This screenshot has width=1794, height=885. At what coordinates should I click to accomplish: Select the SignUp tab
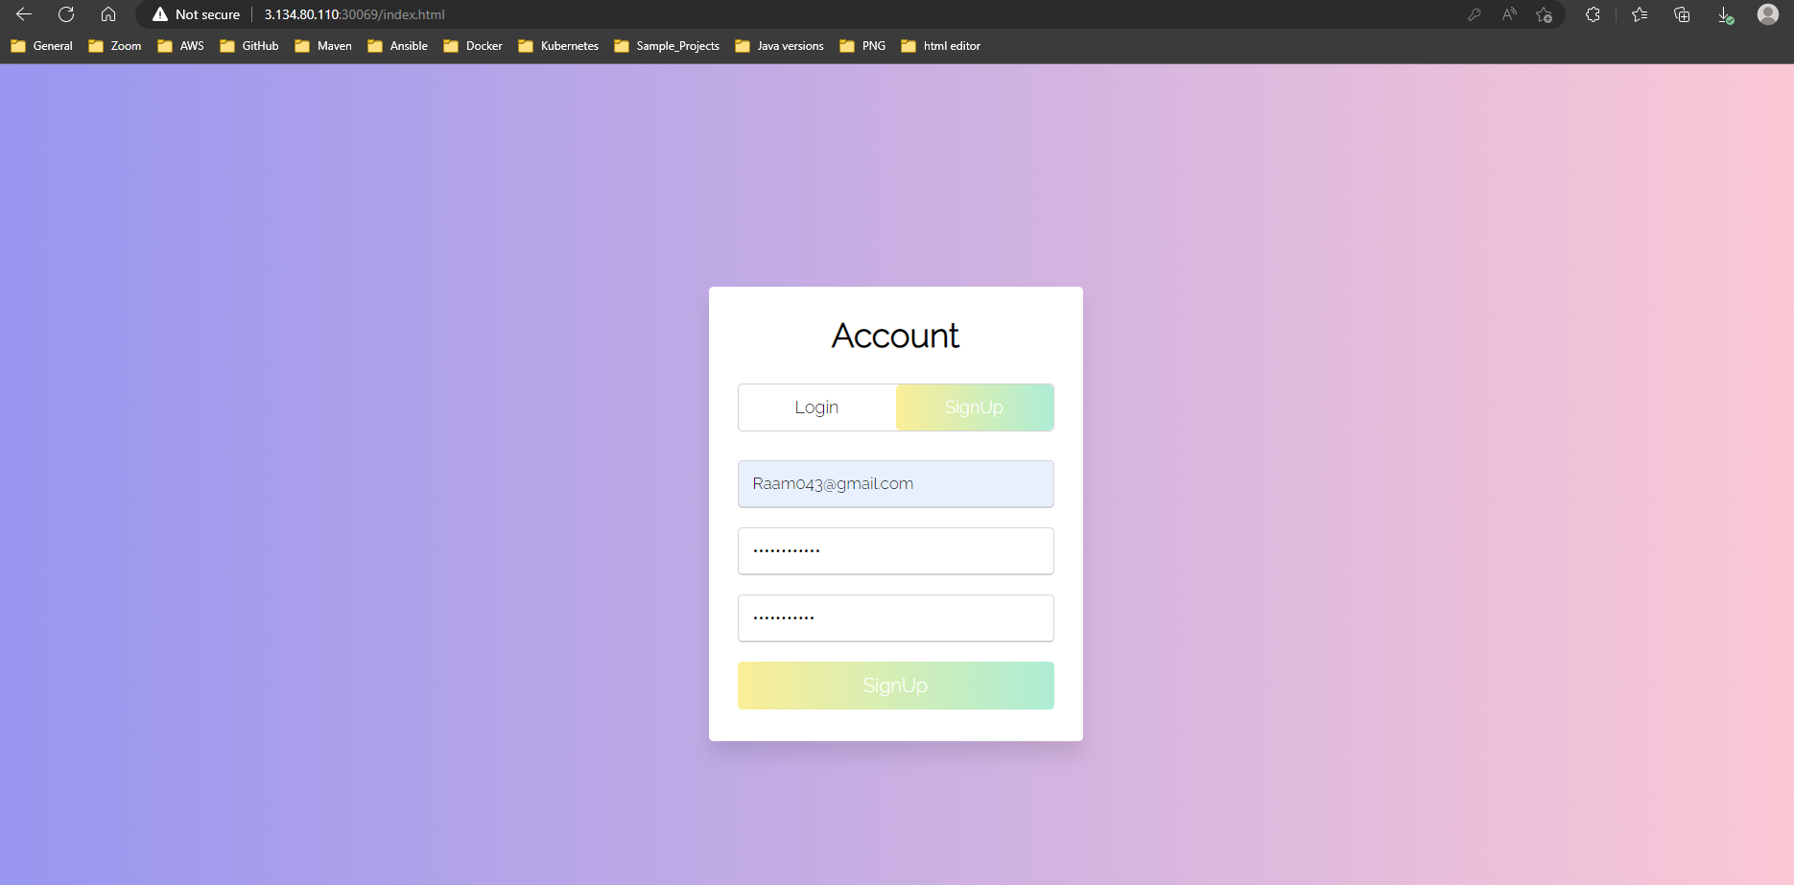click(974, 407)
